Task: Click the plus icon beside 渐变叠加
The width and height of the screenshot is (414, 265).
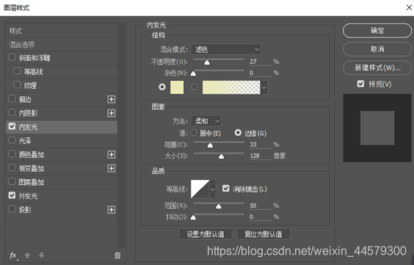Action: coord(112,168)
